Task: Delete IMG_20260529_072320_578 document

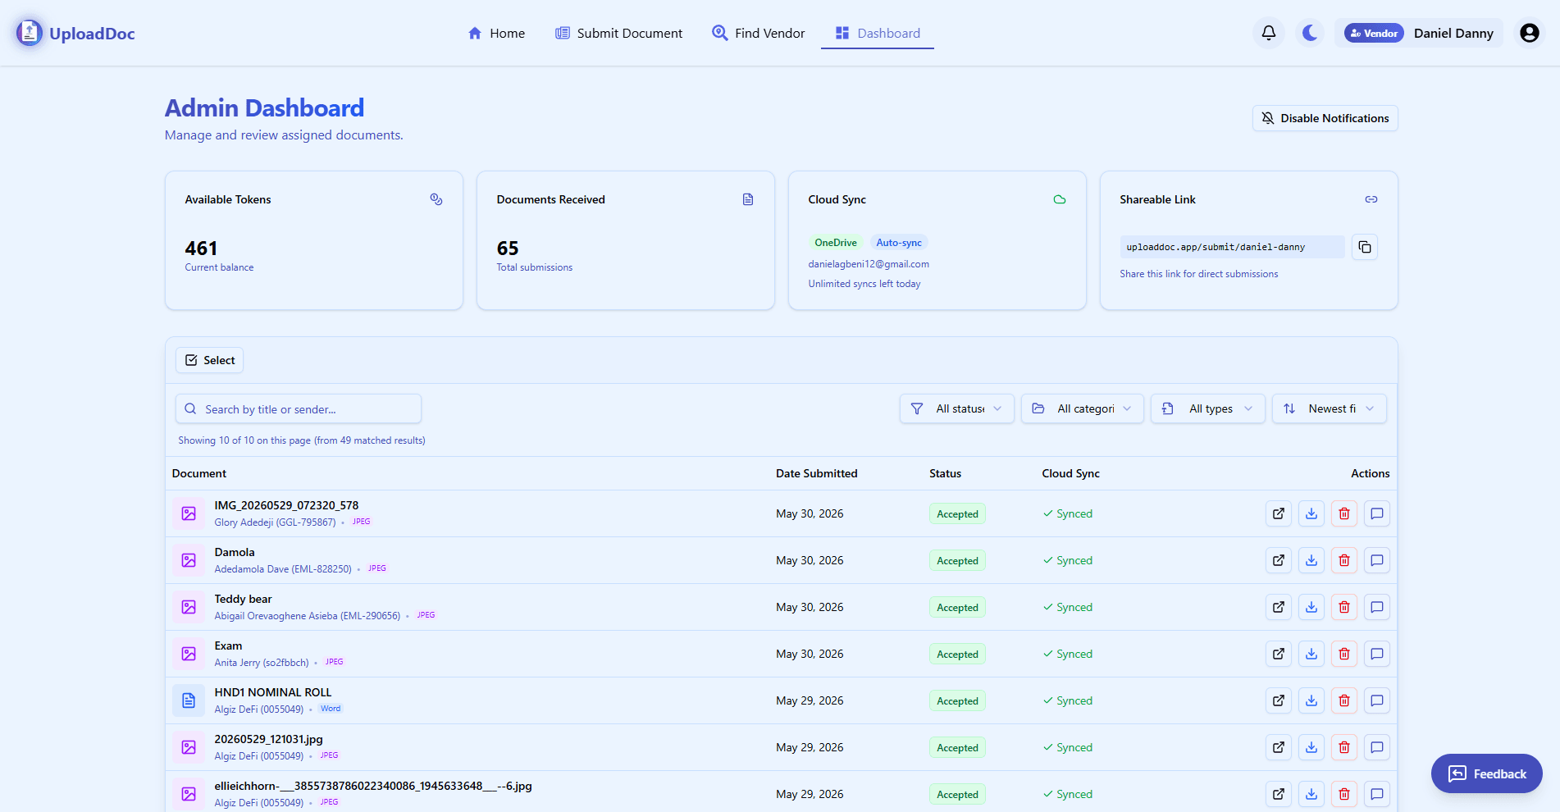Action: 1344,513
